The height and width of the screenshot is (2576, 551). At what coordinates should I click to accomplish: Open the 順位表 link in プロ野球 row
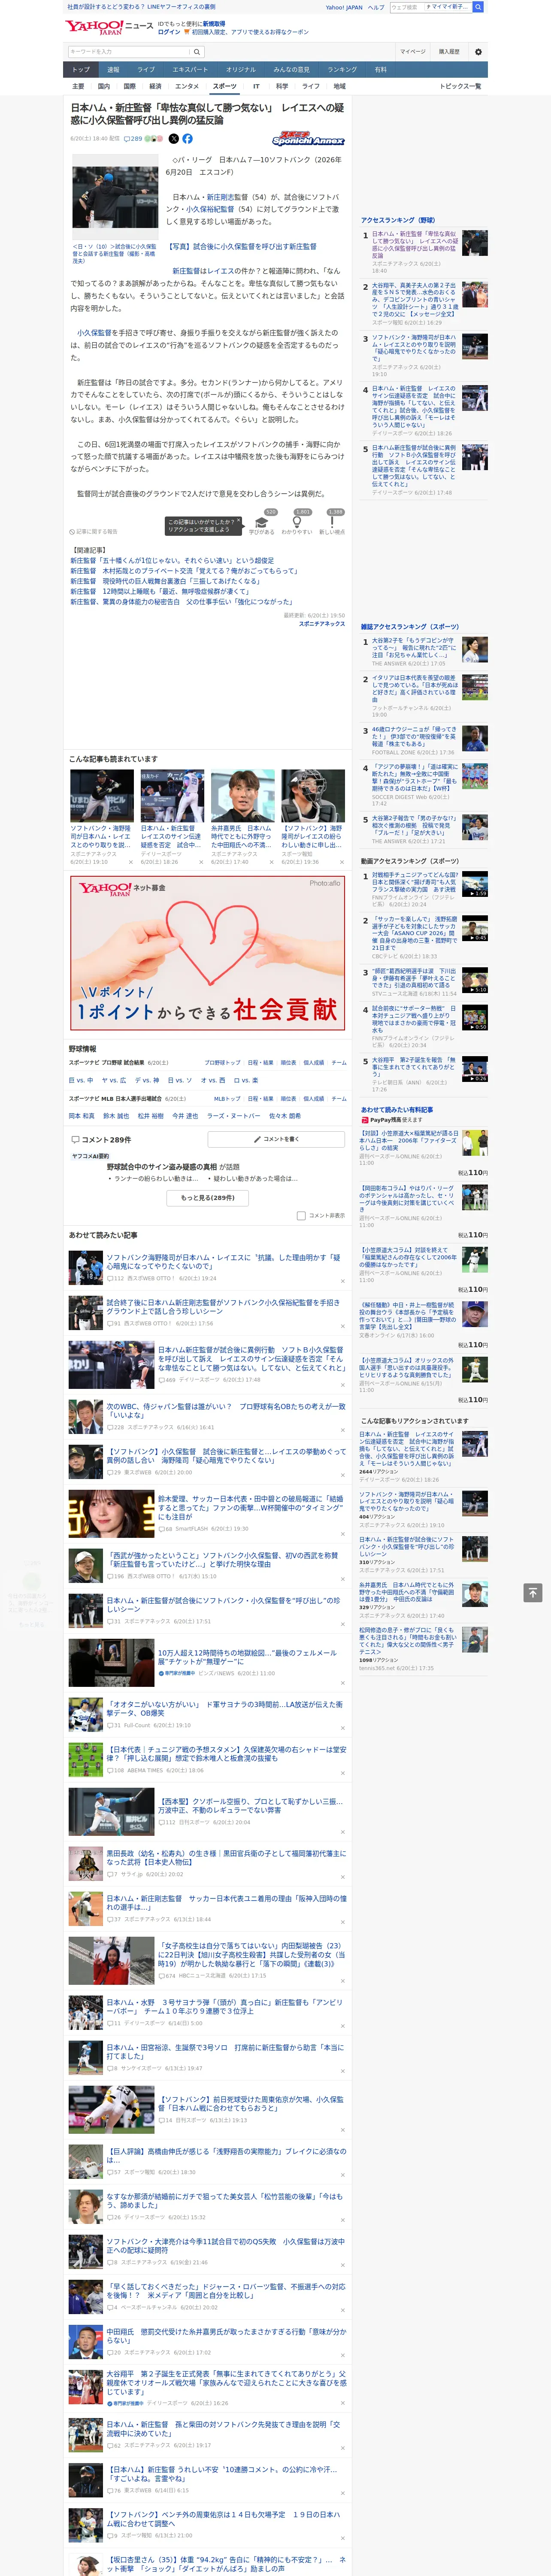pyautogui.click(x=288, y=1062)
